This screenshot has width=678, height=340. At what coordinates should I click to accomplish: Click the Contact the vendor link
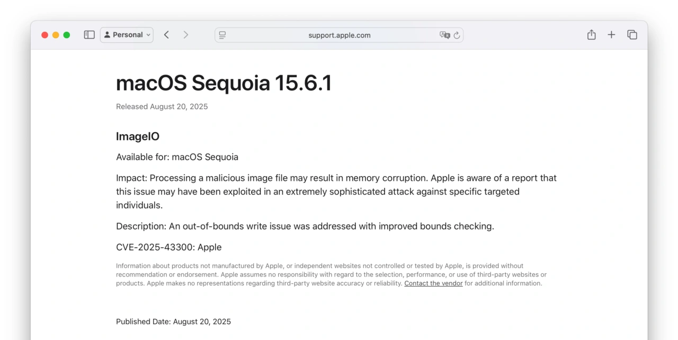click(x=433, y=283)
